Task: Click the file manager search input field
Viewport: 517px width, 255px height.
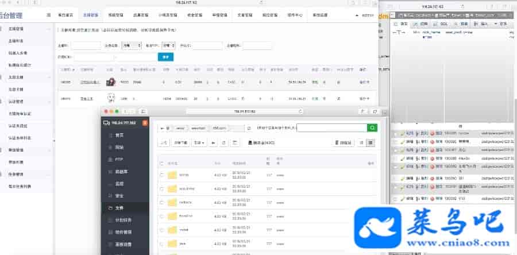Action: tap(331, 128)
